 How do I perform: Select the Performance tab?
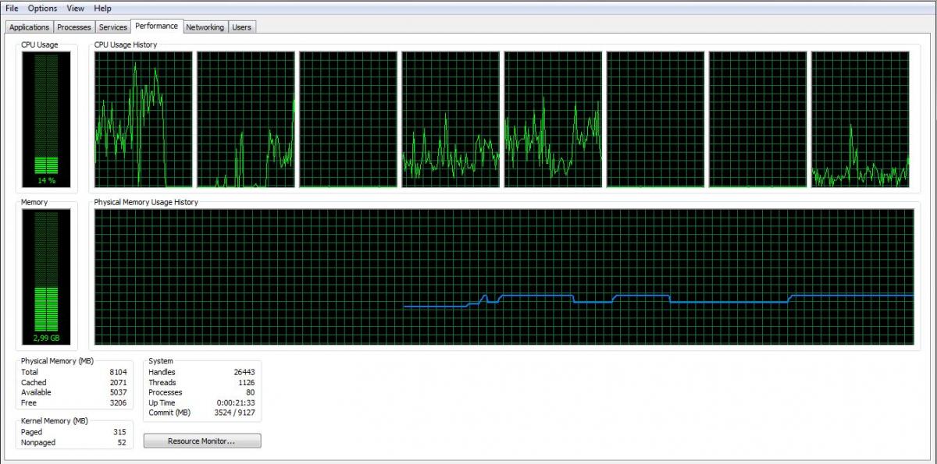[157, 26]
